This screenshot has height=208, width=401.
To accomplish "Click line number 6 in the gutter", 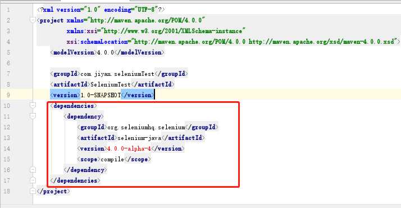I will coord(8,63).
